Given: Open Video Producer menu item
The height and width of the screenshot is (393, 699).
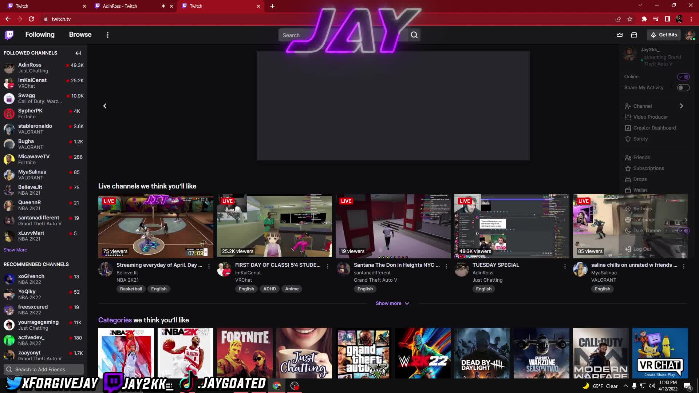Looking at the screenshot, I should (x=647, y=117).
